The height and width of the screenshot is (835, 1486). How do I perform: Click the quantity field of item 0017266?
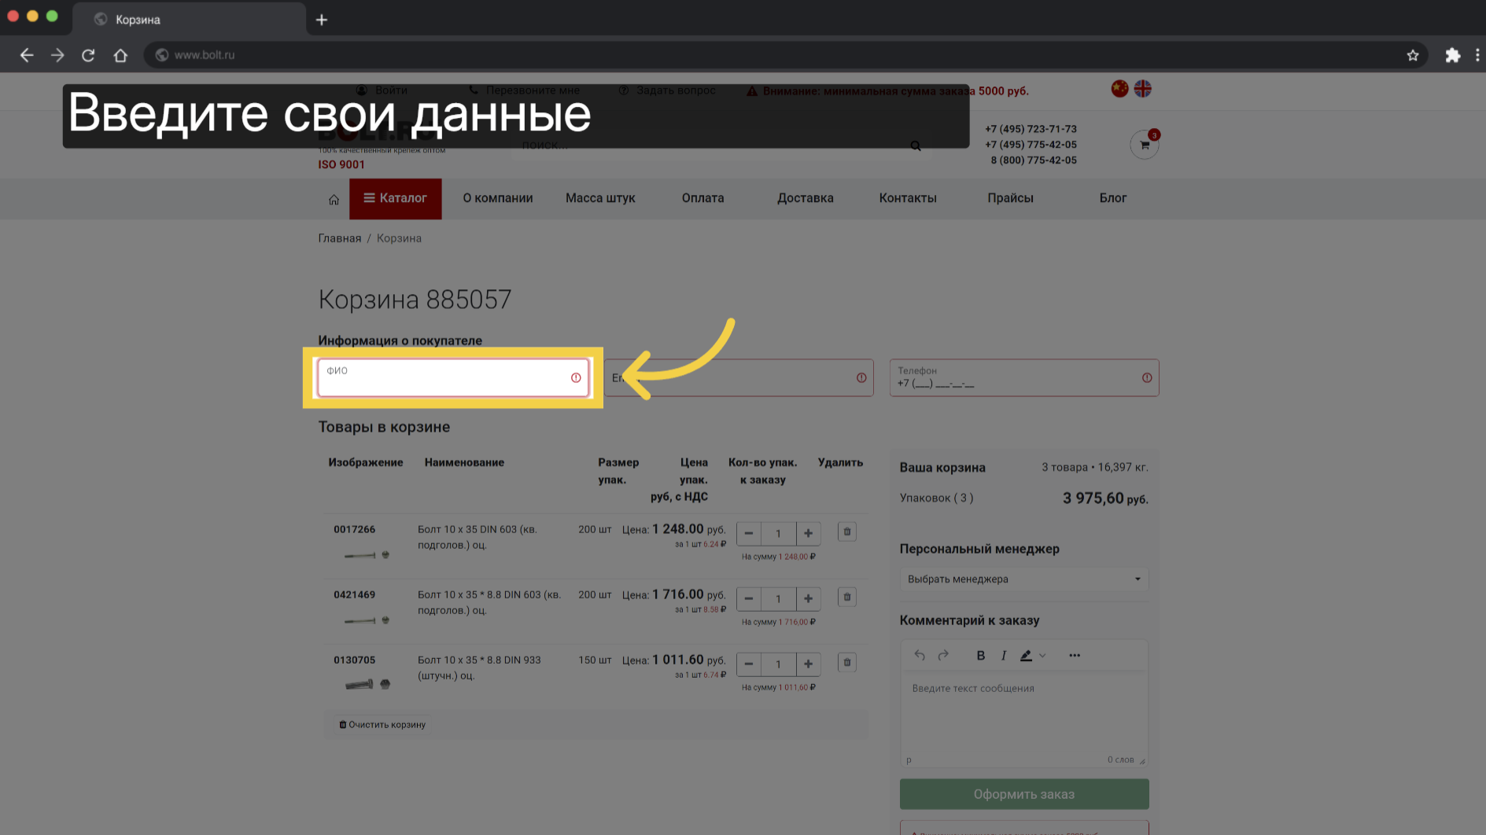tap(778, 533)
